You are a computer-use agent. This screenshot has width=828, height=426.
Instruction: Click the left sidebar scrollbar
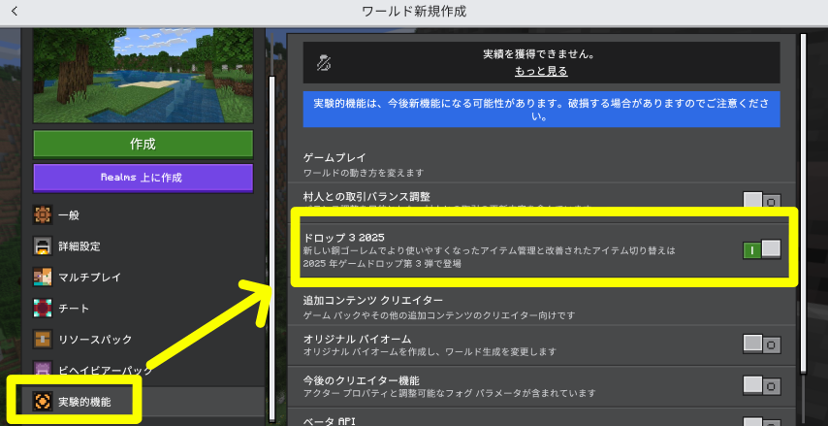pyautogui.click(x=271, y=248)
